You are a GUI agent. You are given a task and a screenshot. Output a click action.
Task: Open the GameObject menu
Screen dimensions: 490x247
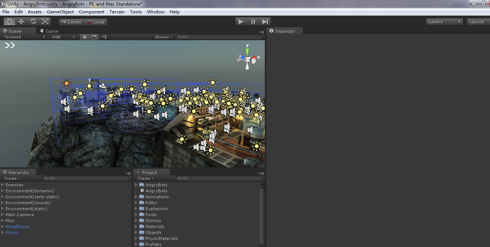60,12
